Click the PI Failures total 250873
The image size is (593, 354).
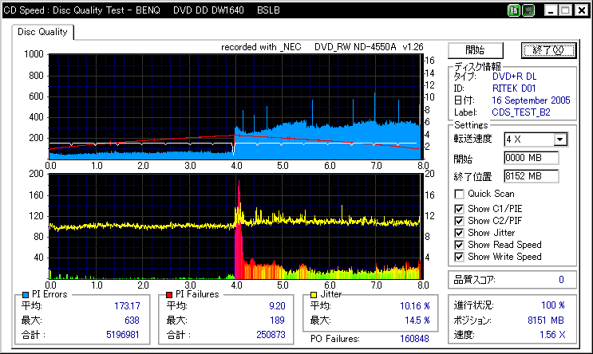(x=271, y=335)
